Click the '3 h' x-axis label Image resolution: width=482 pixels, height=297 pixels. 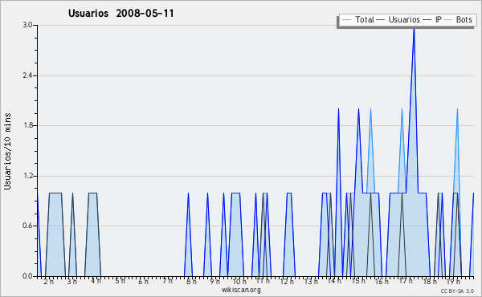[72, 281]
